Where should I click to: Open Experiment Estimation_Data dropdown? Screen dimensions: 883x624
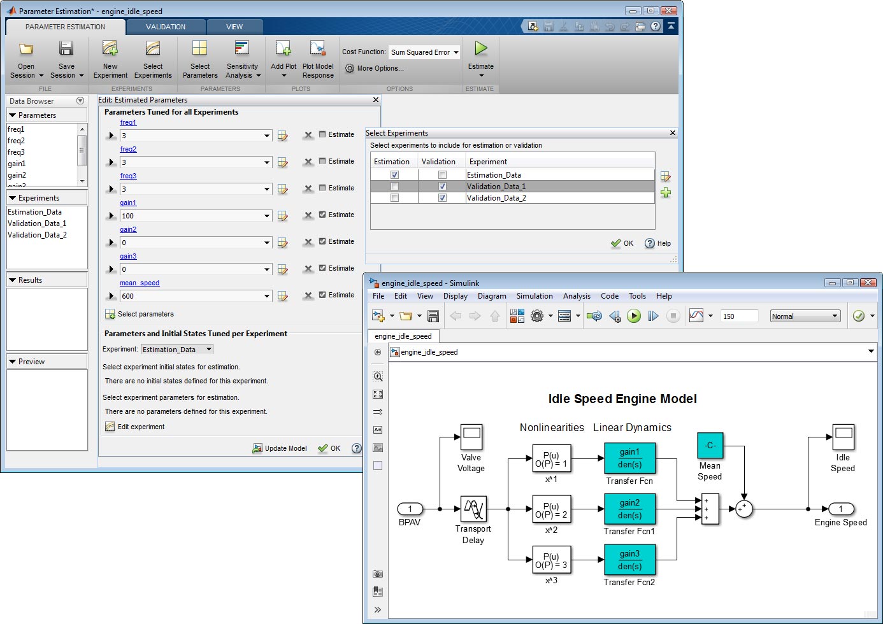[177, 349]
